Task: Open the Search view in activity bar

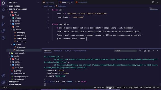Action: click(x=3, y=10)
